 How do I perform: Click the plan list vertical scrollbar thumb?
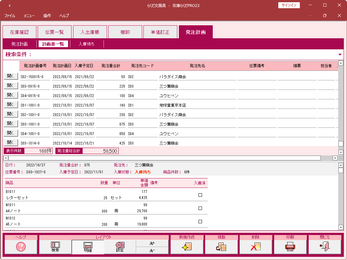pyautogui.click(x=341, y=144)
